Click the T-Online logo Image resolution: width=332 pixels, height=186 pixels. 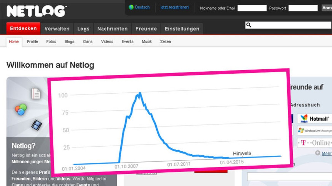click(315, 143)
